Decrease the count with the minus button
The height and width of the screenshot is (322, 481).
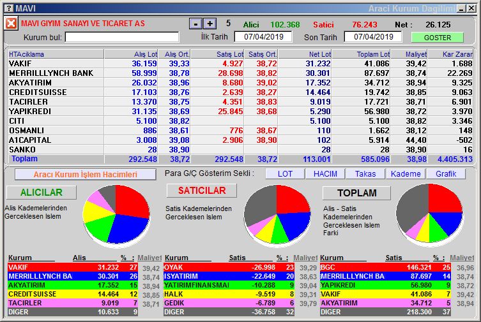click(195, 24)
